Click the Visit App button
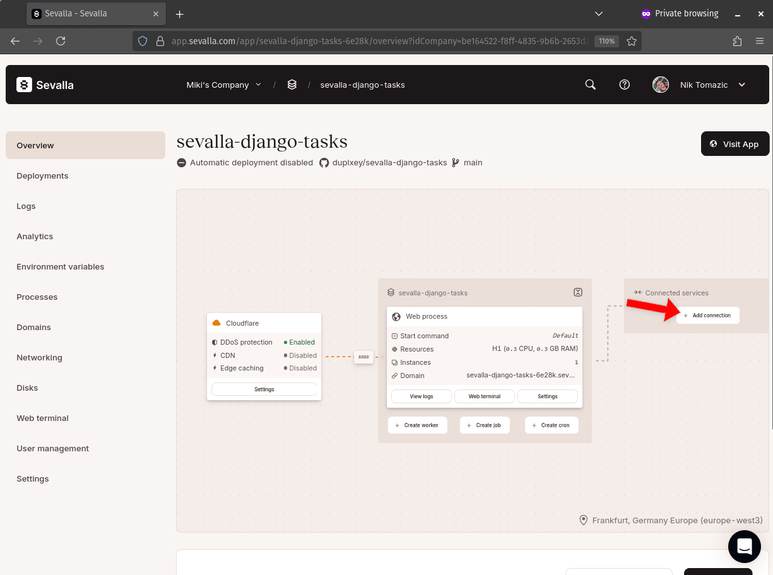The height and width of the screenshot is (575, 773). 735,144
